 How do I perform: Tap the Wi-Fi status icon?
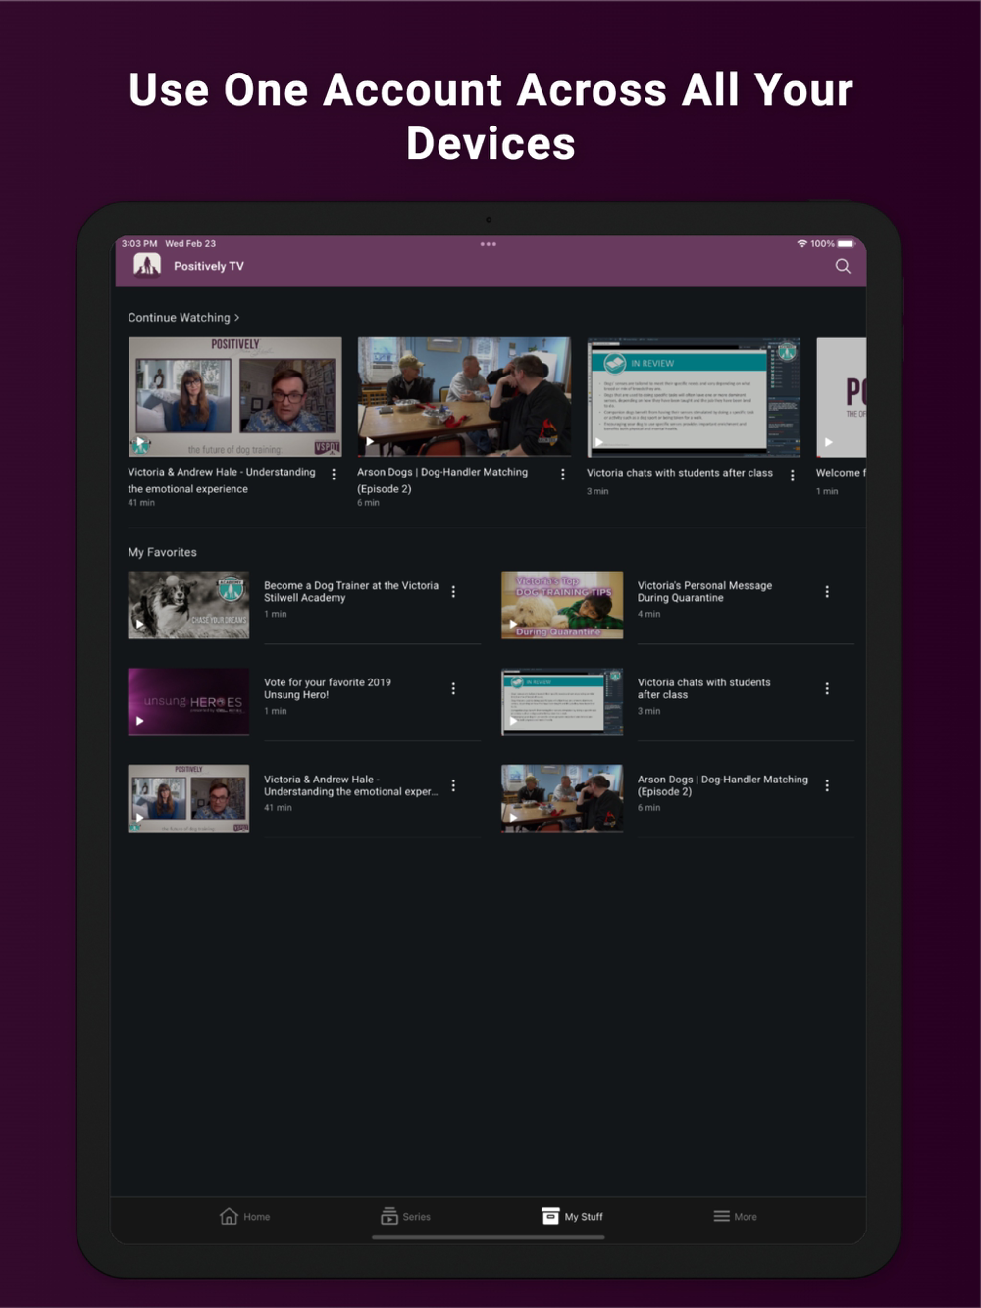click(801, 243)
